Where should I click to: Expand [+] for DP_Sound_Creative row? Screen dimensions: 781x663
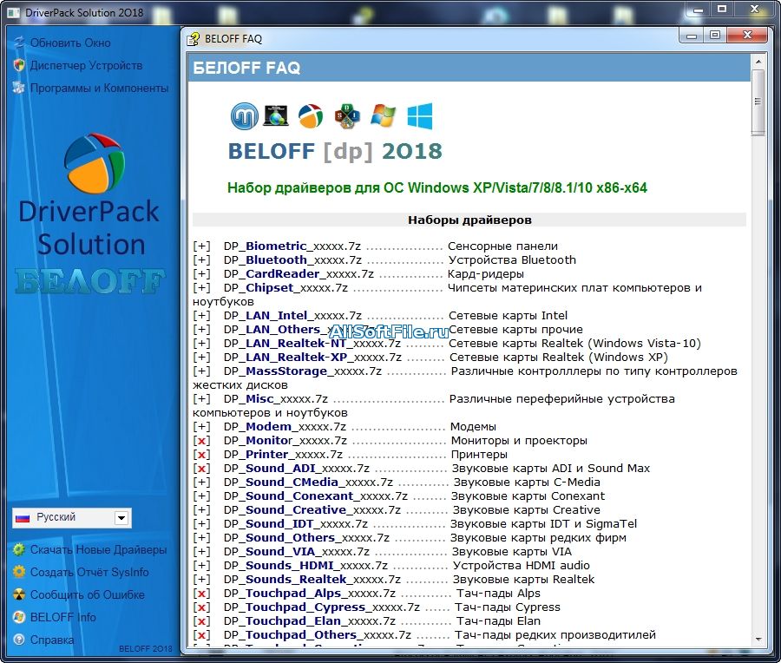tap(201, 510)
